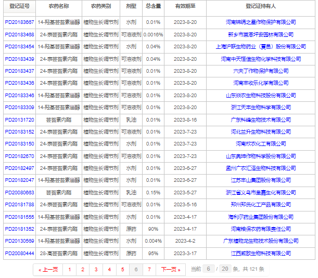Open registration PD20183346 link
This screenshot has height=278, width=318.
pyautogui.click(x=19, y=96)
